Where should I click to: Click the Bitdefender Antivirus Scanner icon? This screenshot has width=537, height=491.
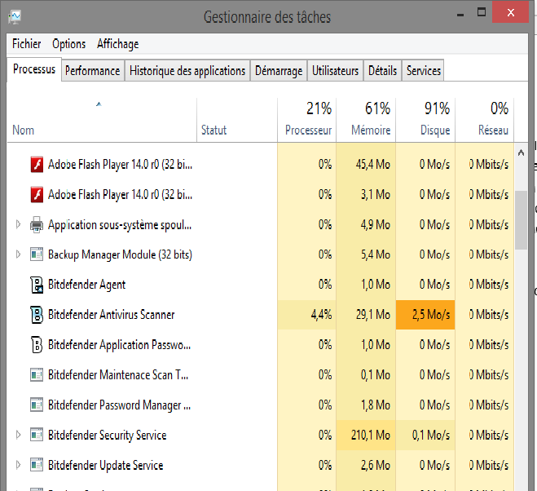tap(37, 315)
